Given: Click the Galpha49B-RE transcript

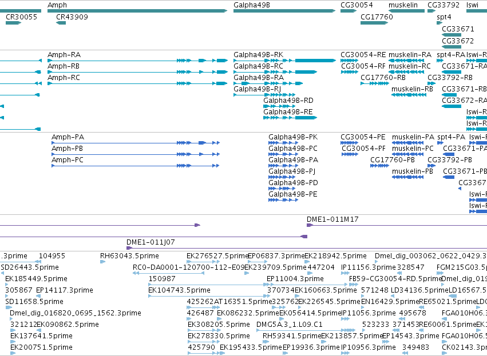Looking at the screenshot, I should tap(290, 118).
